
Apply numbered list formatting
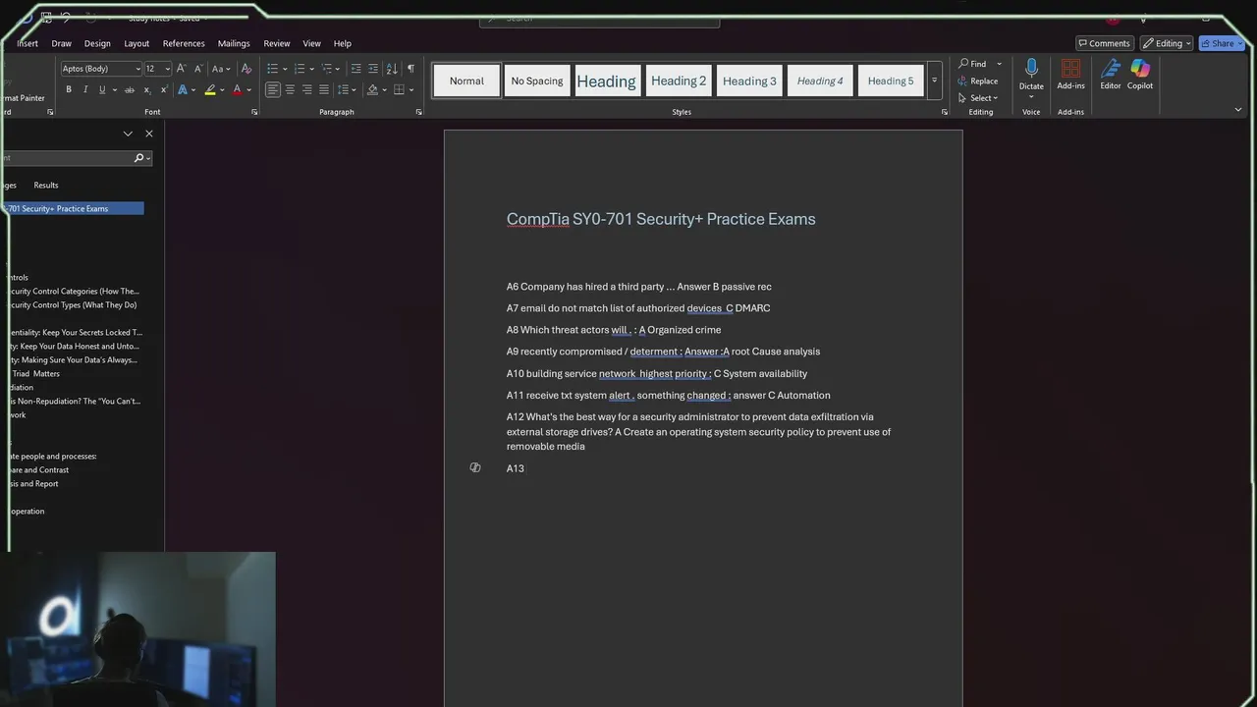tap(300, 69)
